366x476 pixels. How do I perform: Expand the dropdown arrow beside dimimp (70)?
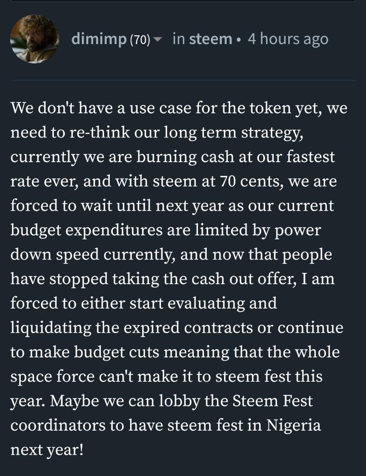pos(157,40)
